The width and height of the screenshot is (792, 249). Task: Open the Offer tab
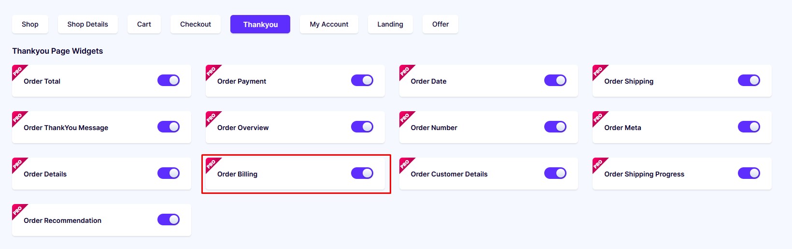(440, 24)
